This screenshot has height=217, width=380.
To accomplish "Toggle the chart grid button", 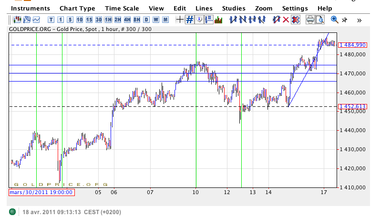I will [189, 20].
